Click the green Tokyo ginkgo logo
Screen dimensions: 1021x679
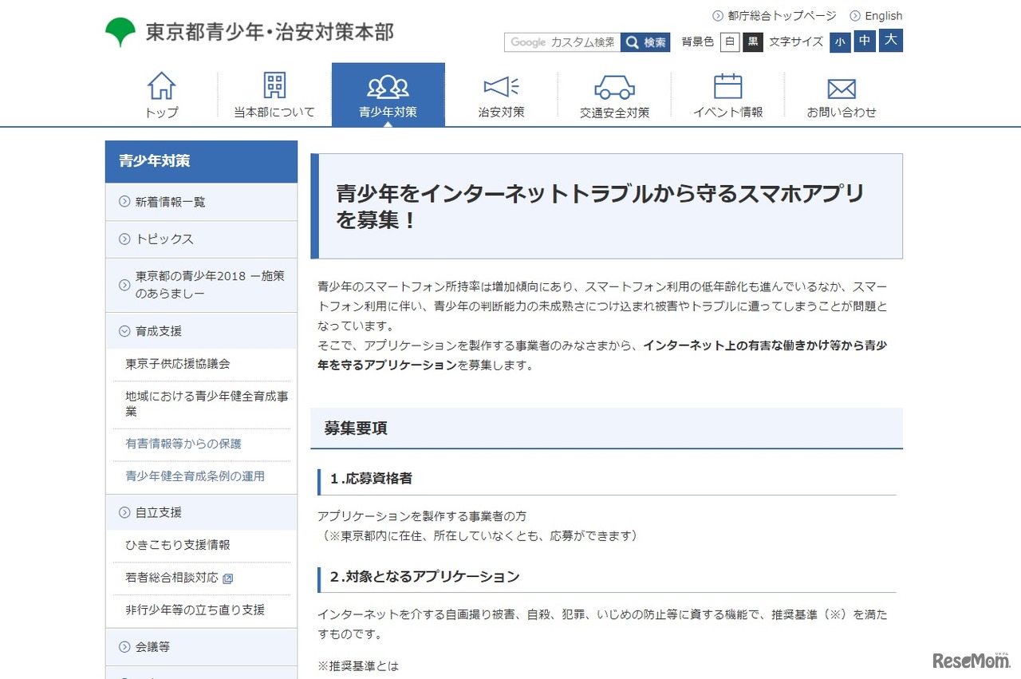pos(120,32)
